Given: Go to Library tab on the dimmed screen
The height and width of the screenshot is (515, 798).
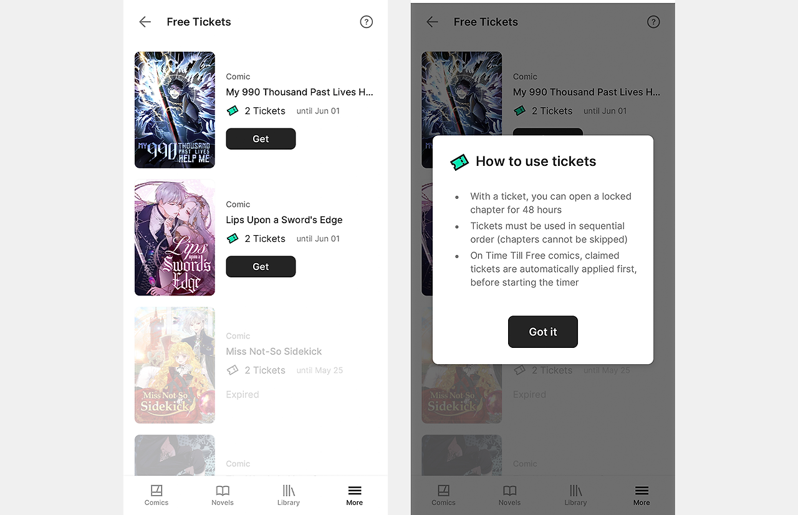Looking at the screenshot, I should tap(575, 495).
